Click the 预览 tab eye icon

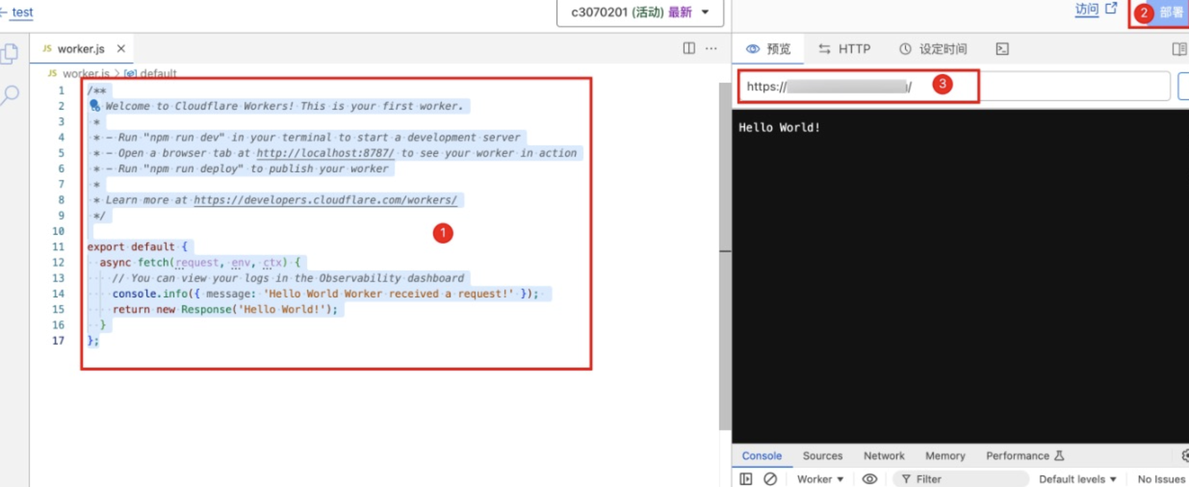(x=752, y=49)
